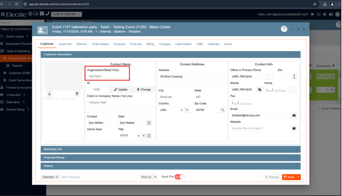The image size is (342, 196).
Task: Open the Changes tab
Action: [x=165, y=44]
